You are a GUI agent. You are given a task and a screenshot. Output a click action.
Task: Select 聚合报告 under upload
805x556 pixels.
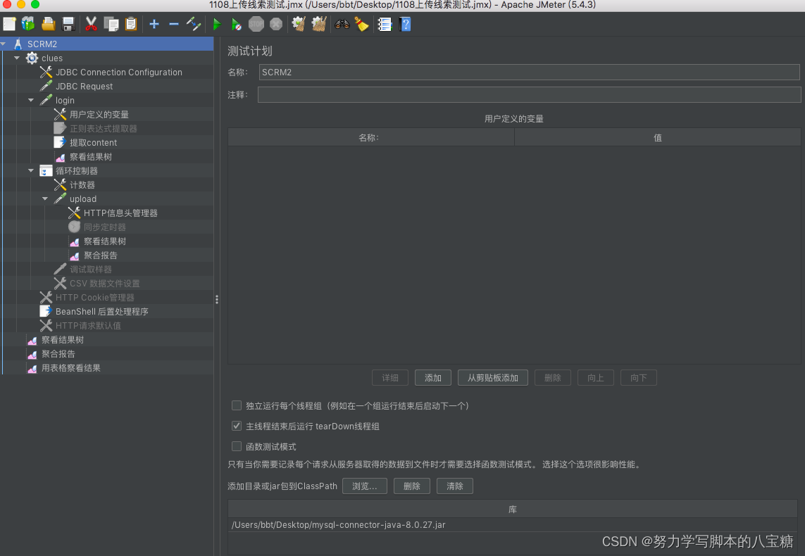point(101,255)
